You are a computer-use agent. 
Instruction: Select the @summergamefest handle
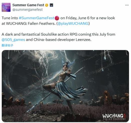tap(28, 10)
